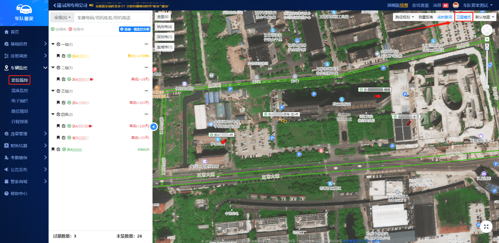Click the bookmark icon of 85km/h vehicle

coord(53,149)
